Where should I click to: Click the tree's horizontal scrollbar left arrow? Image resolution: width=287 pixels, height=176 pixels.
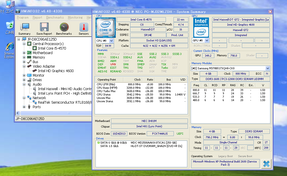click(x=18, y=113)
